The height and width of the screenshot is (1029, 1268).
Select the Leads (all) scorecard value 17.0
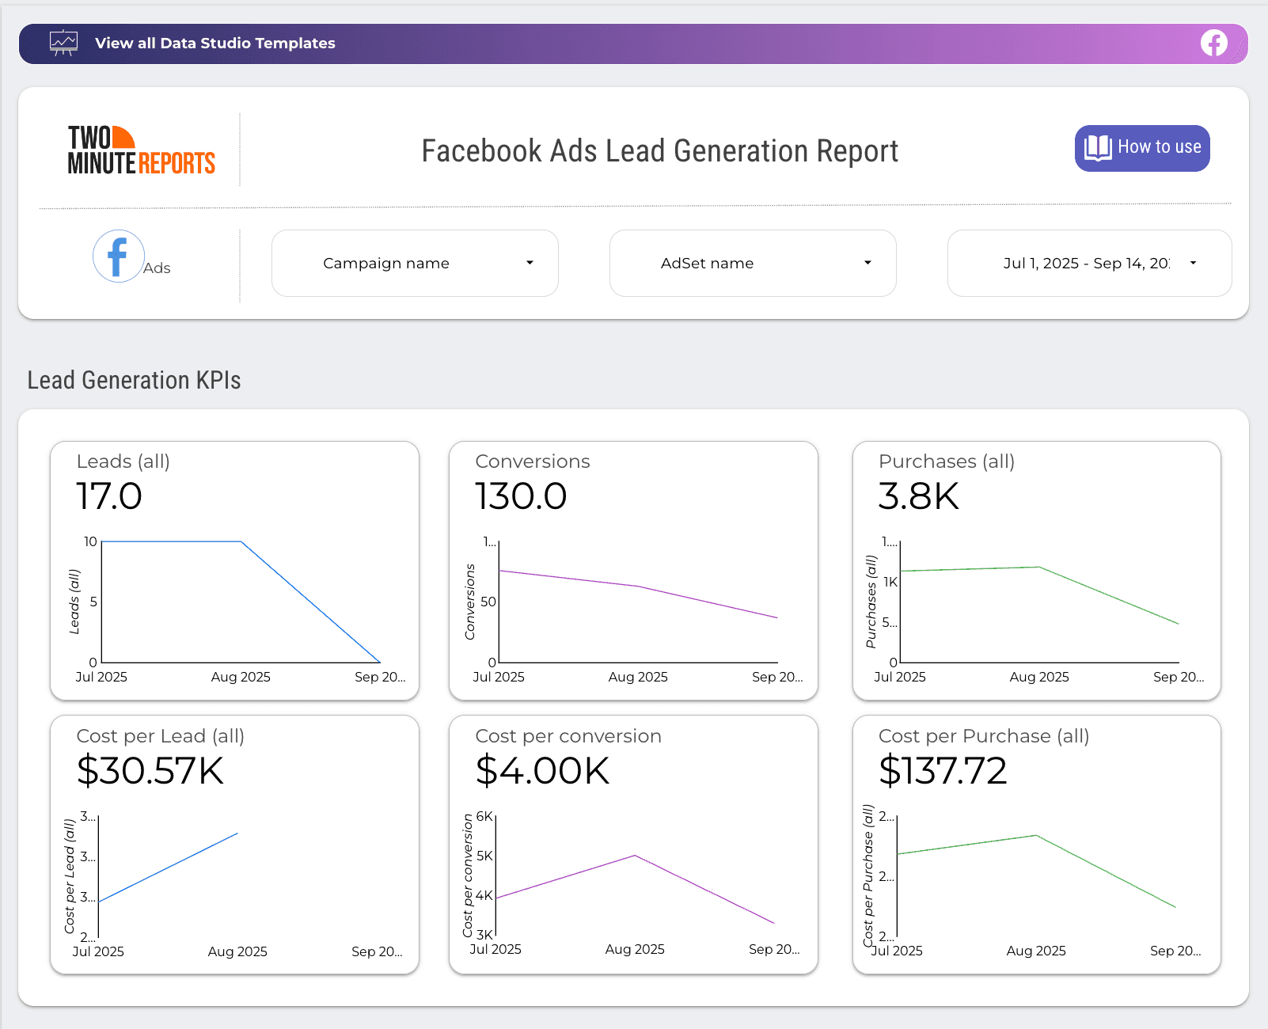[109, 496]
